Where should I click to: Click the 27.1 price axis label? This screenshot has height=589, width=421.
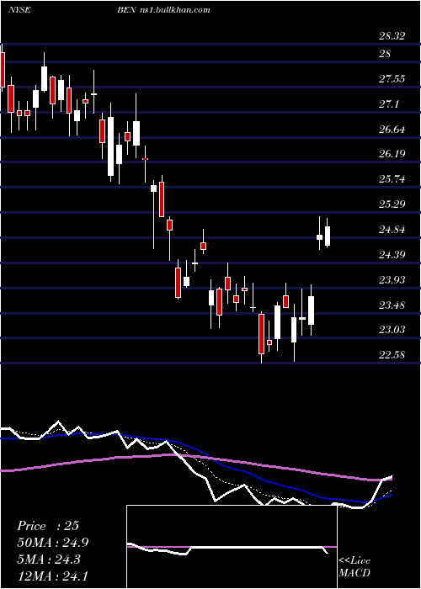pos(388,104)
